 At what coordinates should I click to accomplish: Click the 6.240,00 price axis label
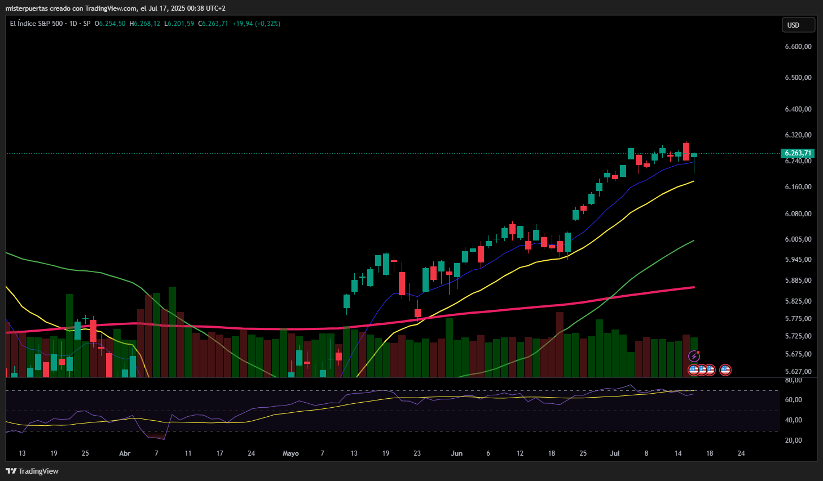tap(798, 161)
